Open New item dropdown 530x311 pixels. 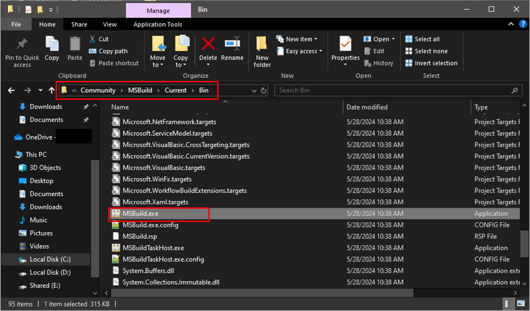click(297, 39)
